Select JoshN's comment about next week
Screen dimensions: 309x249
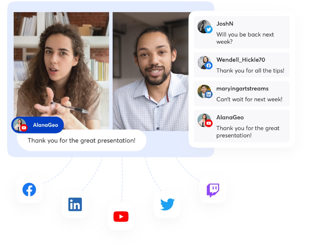click(x=242, y=32)
